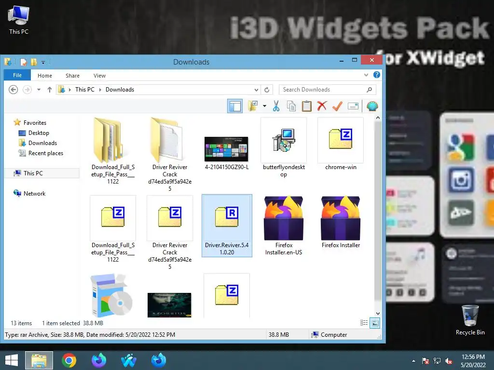Viewport: 494px width, 370px height.
Task: Open the Windows Start button
Action: click(12, 360)
